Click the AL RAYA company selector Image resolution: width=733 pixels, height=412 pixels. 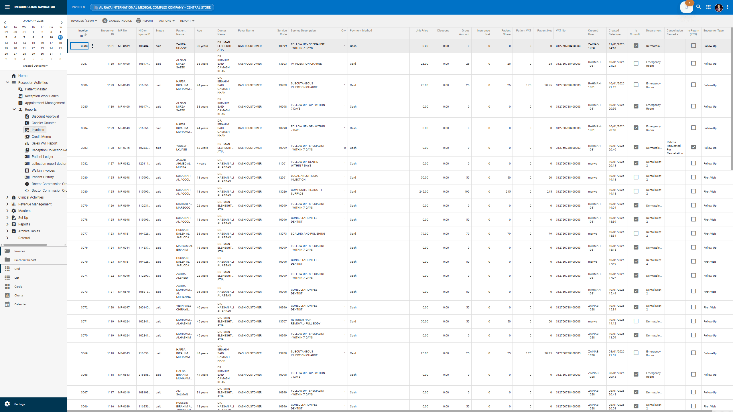pyautogui.click(x=152, y=7)
